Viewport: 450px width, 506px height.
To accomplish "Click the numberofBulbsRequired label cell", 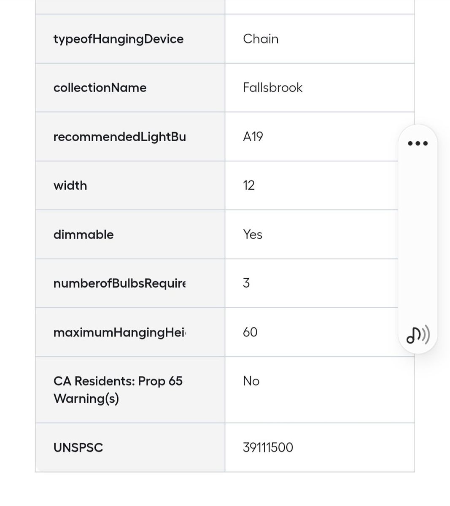I will 119,283.
